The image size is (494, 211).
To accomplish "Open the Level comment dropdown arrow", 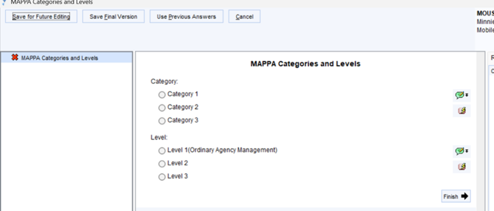I will (467, 151).
